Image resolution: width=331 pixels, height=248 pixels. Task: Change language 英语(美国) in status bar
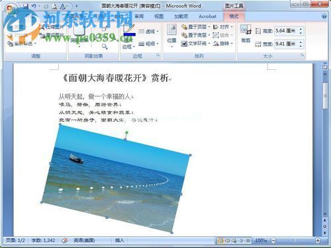tap(84, 241)
